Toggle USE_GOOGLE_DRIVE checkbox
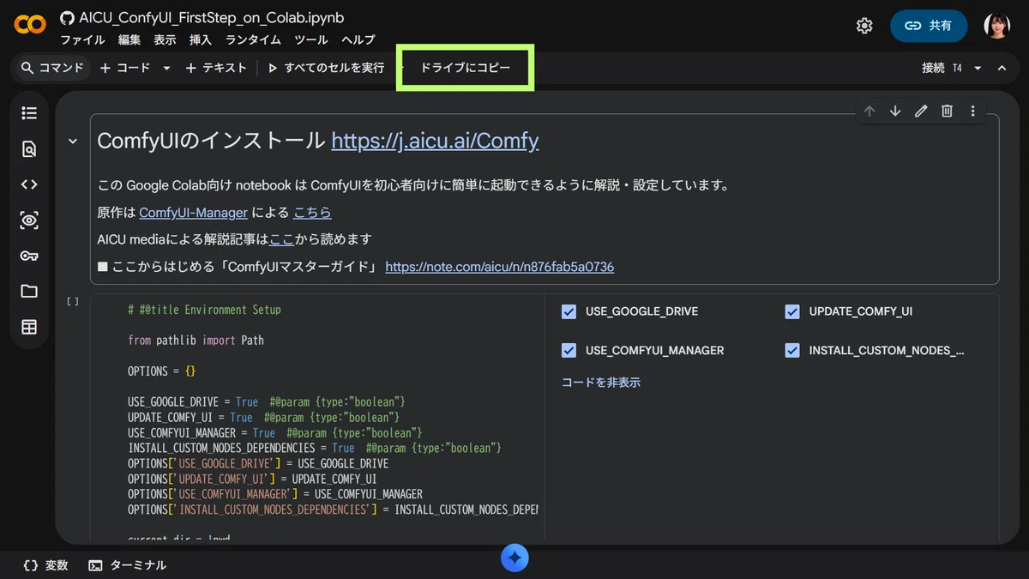The width and height of the screenshot is (1029, 579). 569,311
